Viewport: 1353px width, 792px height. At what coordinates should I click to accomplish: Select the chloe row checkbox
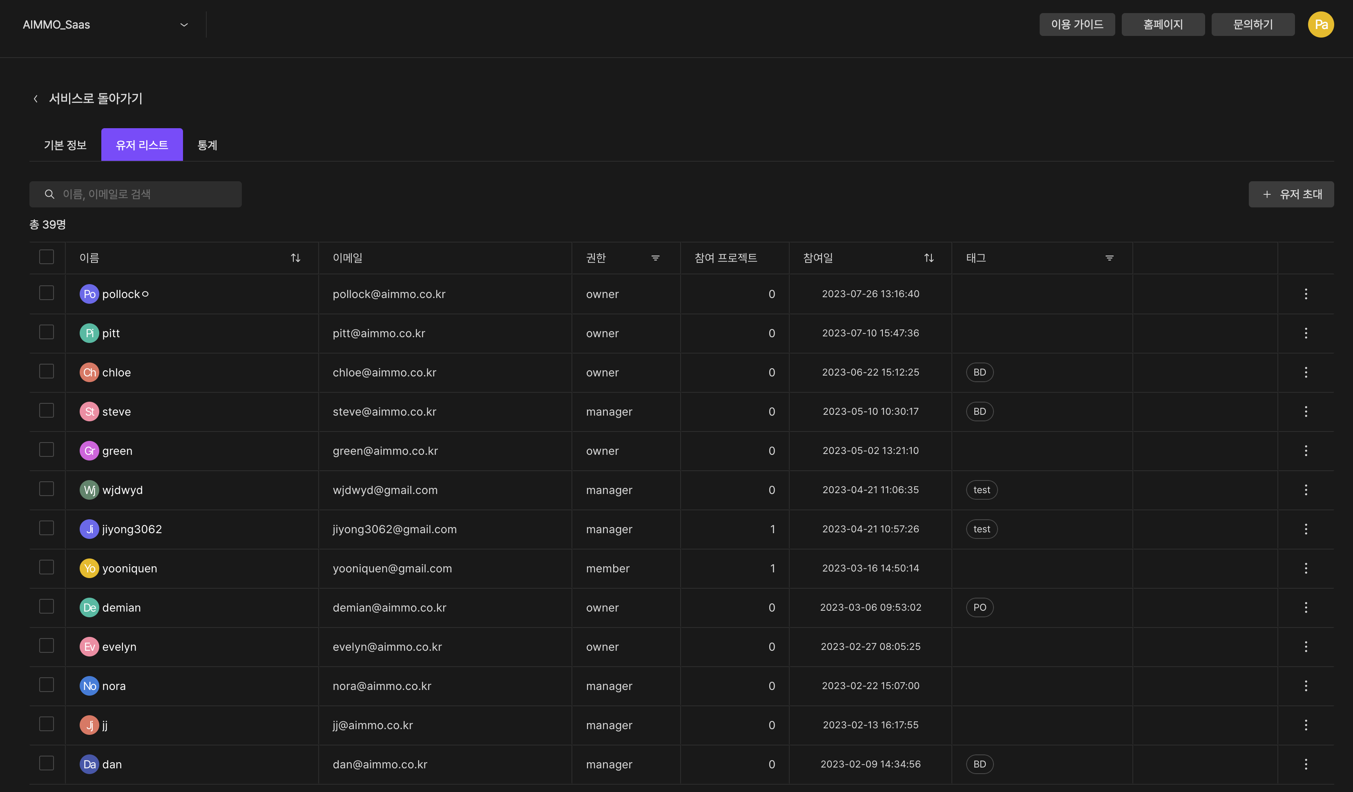(x=47, y=371)
